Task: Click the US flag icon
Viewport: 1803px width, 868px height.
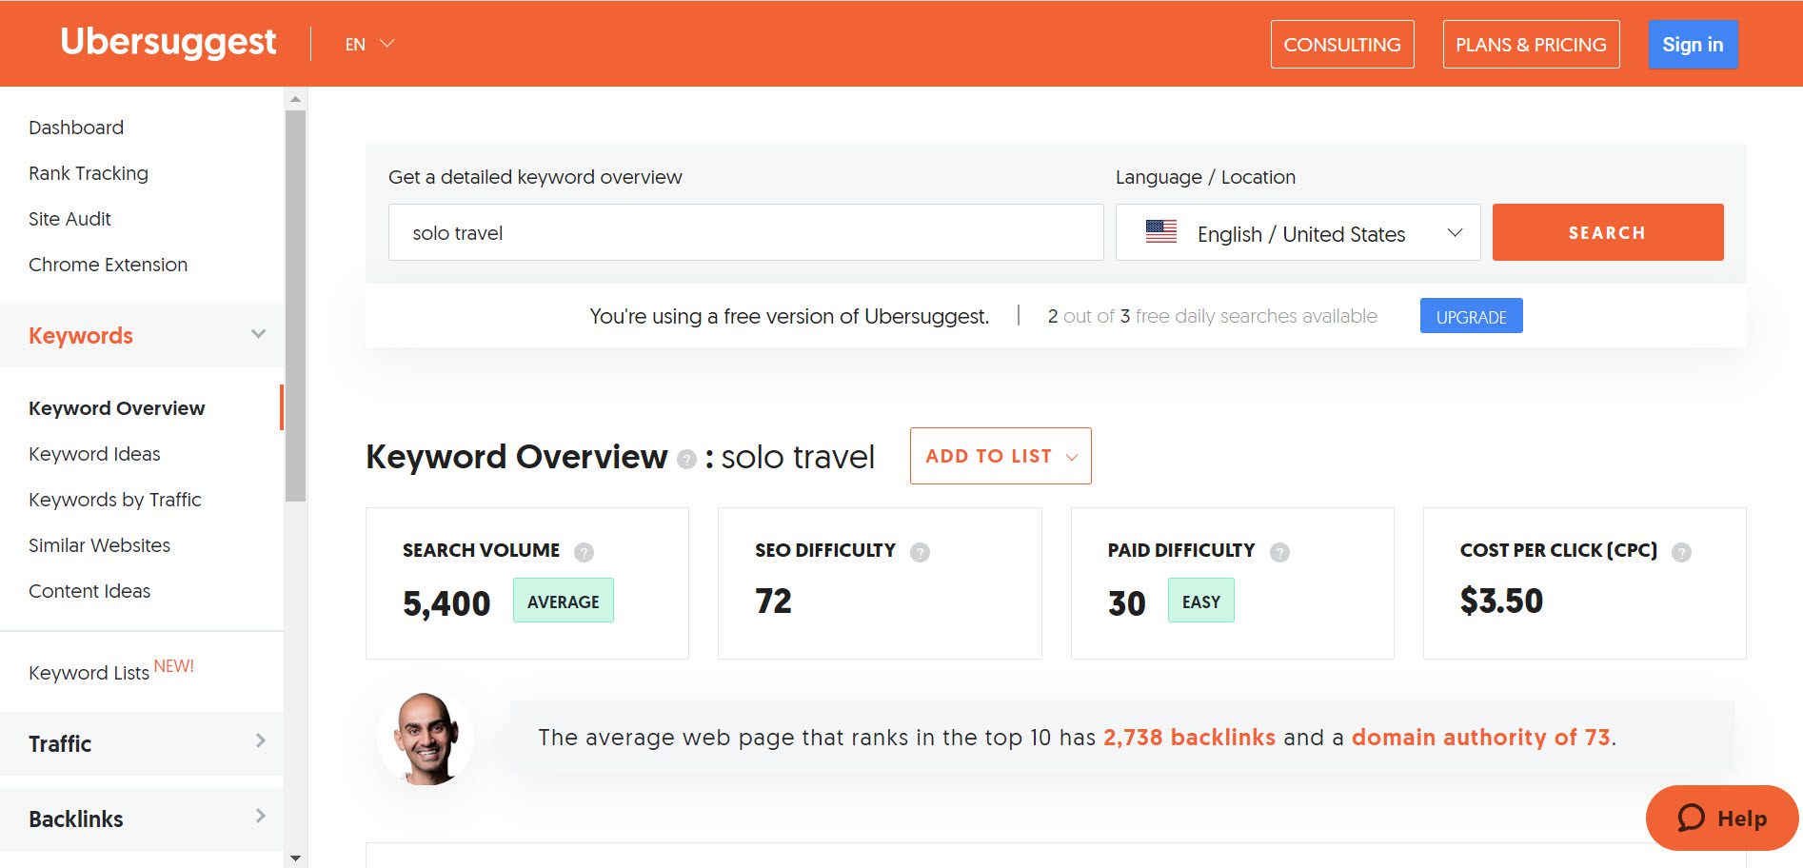Action: coord(1161,232)
